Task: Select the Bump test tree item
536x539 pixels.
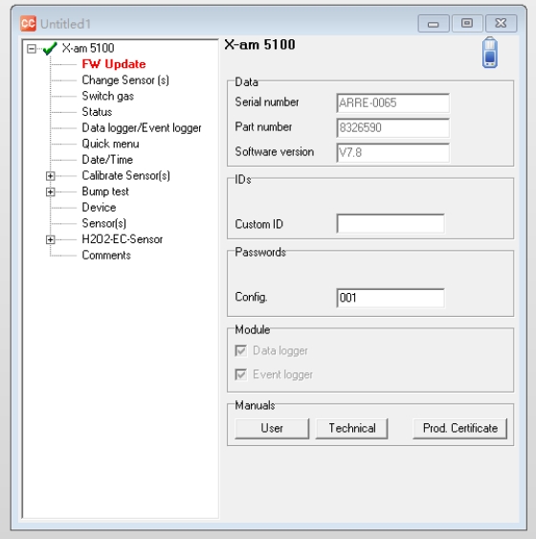Action: (x=105, y=191)
